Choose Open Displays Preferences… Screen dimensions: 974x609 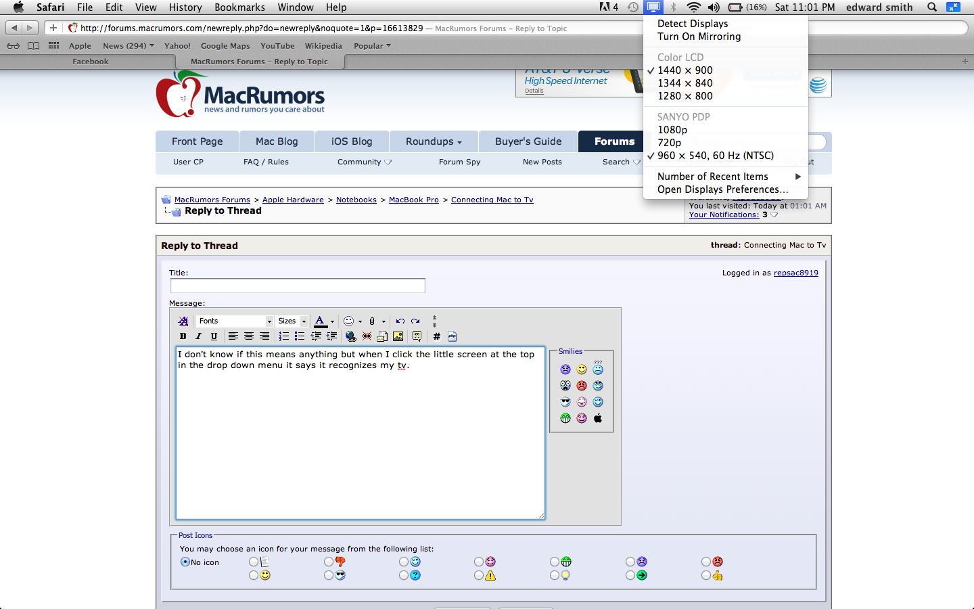(x=726, y=189)
